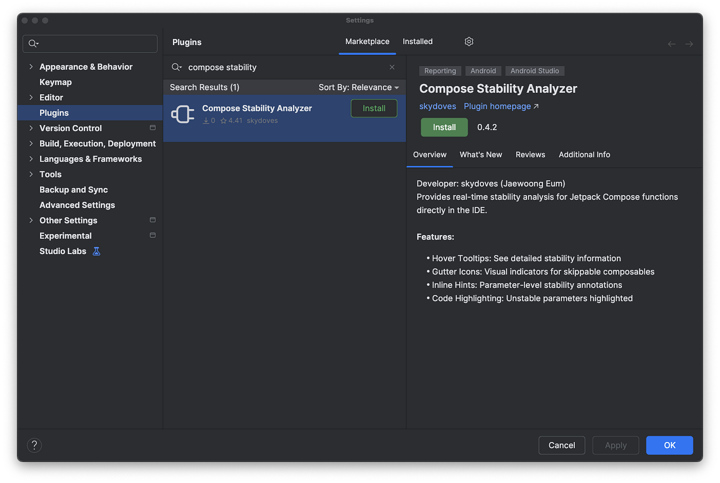Image resolution: width=720 pixels, height=483 pixels.
Task: Focus the settings search field
Action: point(90,44)
